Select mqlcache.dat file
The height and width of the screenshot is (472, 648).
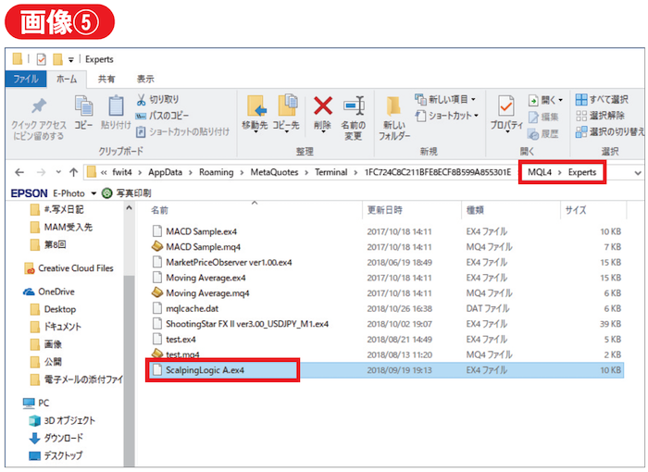[x=386, y=309]
